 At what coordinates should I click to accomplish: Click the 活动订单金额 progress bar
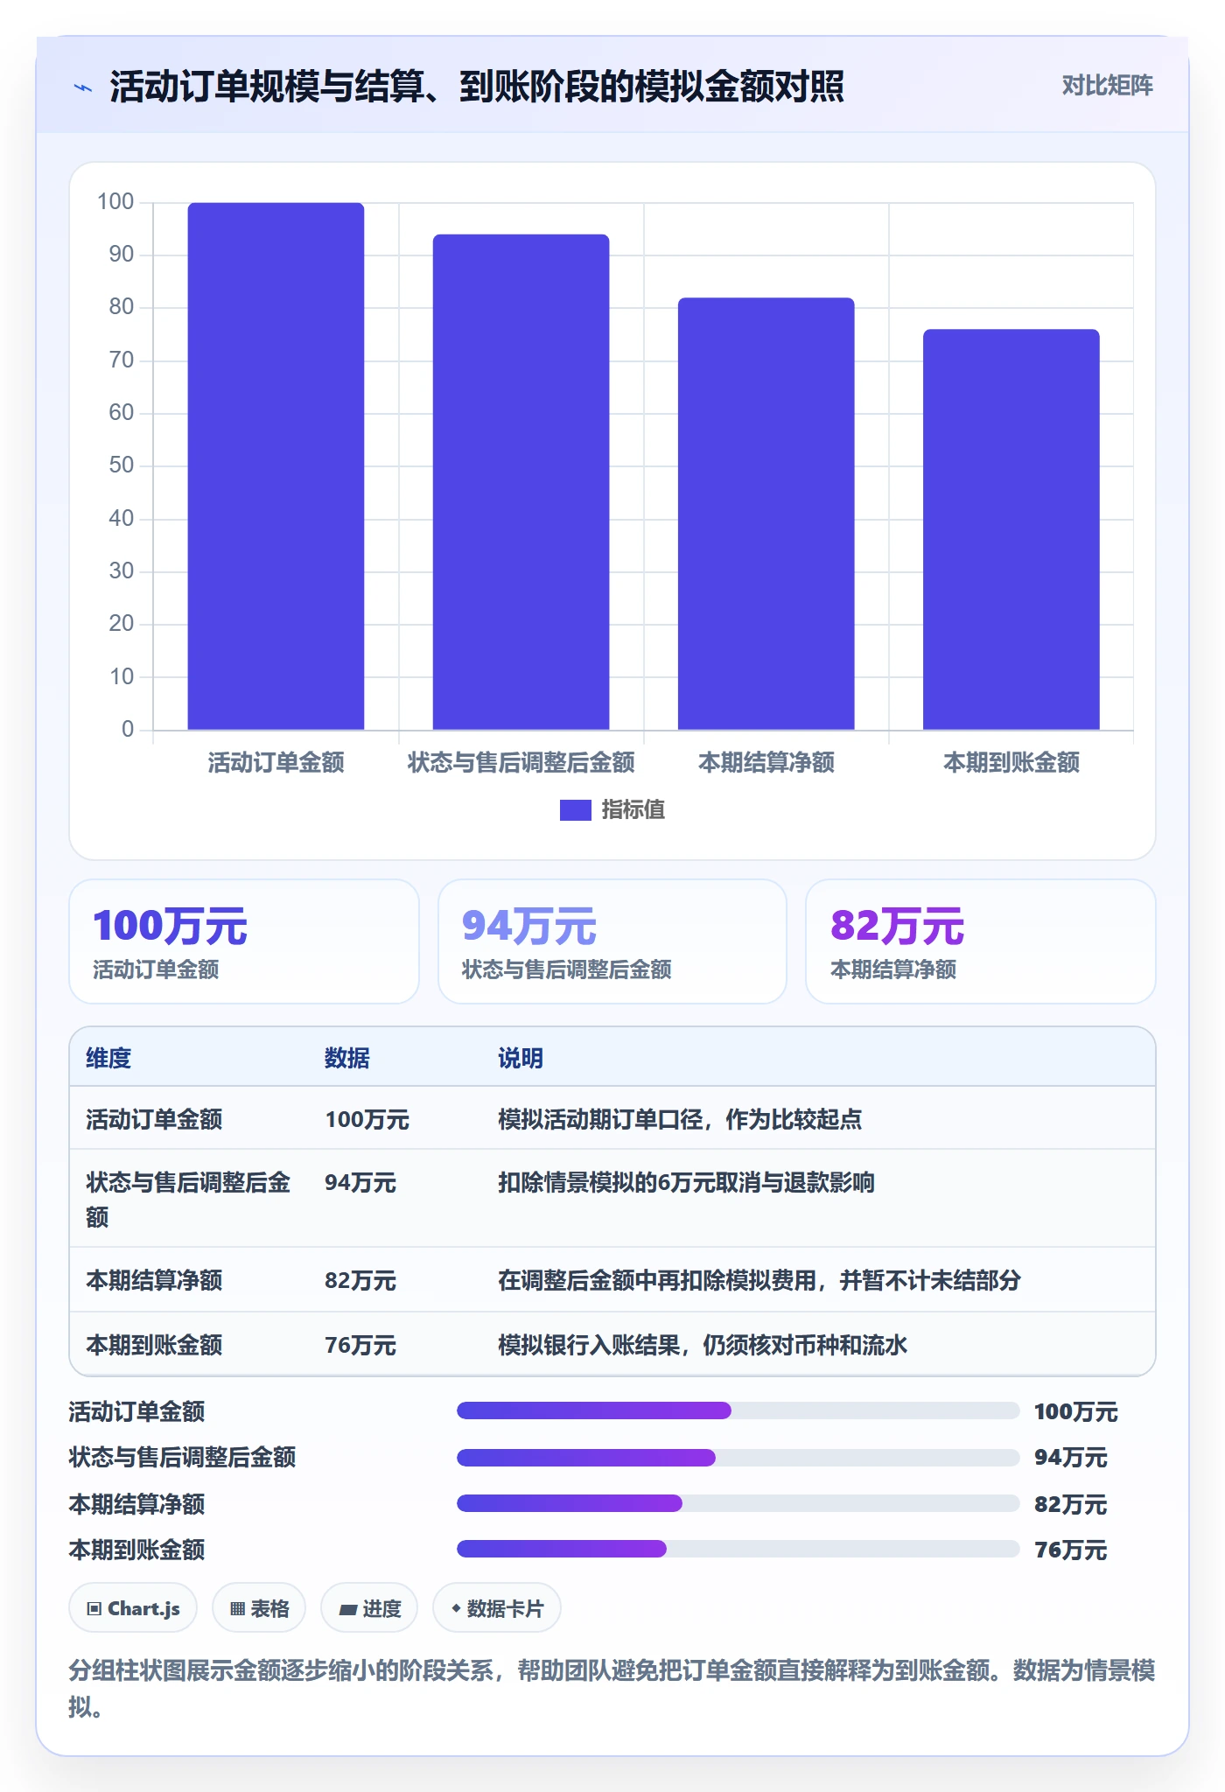[x=738, y=1410]
